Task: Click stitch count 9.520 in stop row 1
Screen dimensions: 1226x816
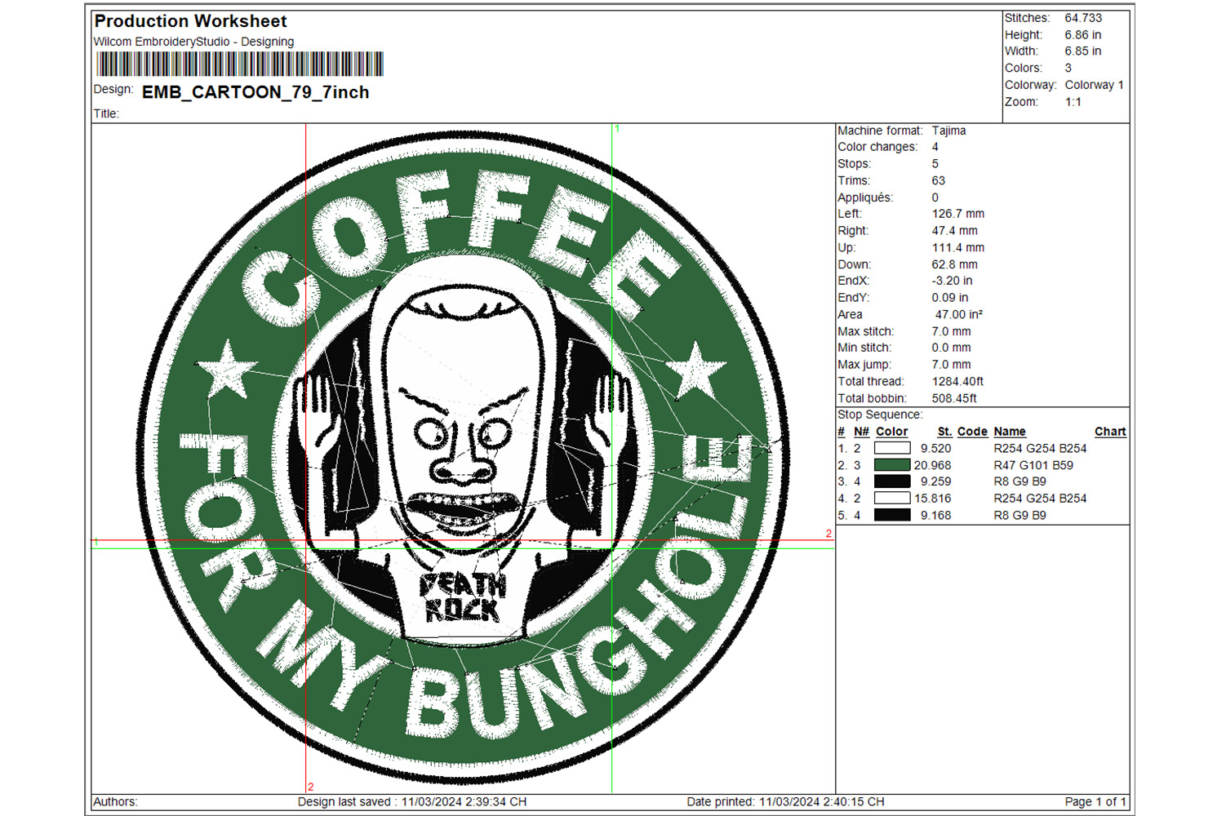Action: (935, 448)
